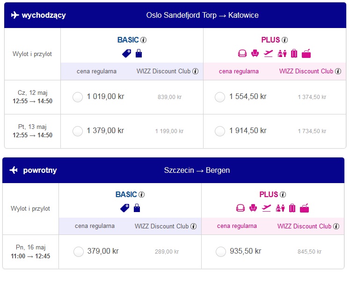Choose the 935,50 kr return PLUS fare
The height and width of the screenshot is (298, 350).
point(221,252)
